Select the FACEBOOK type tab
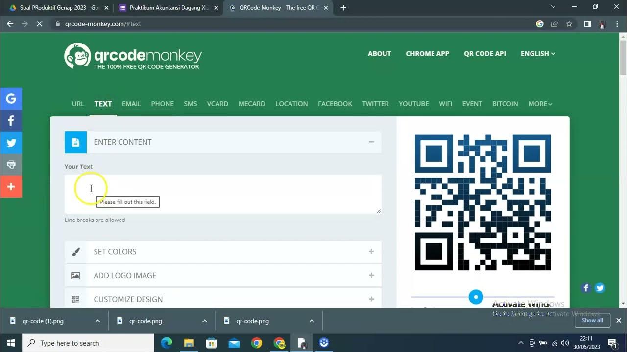This screenshot has width=627, height=352. (335, 104)
